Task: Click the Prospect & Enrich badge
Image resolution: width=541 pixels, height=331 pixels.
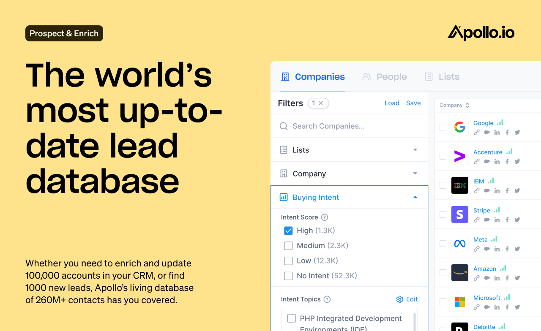Action: 64,33
